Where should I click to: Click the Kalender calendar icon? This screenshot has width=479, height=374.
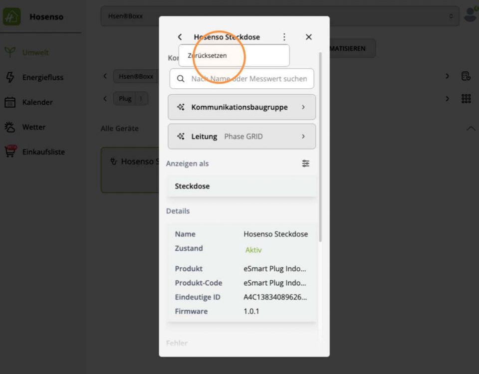(10, 102)
